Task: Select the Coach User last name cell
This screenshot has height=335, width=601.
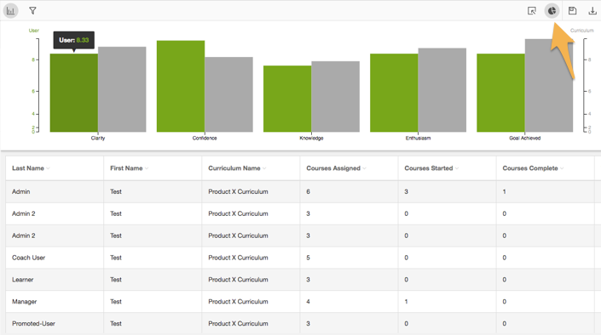Action: [29, 258]
